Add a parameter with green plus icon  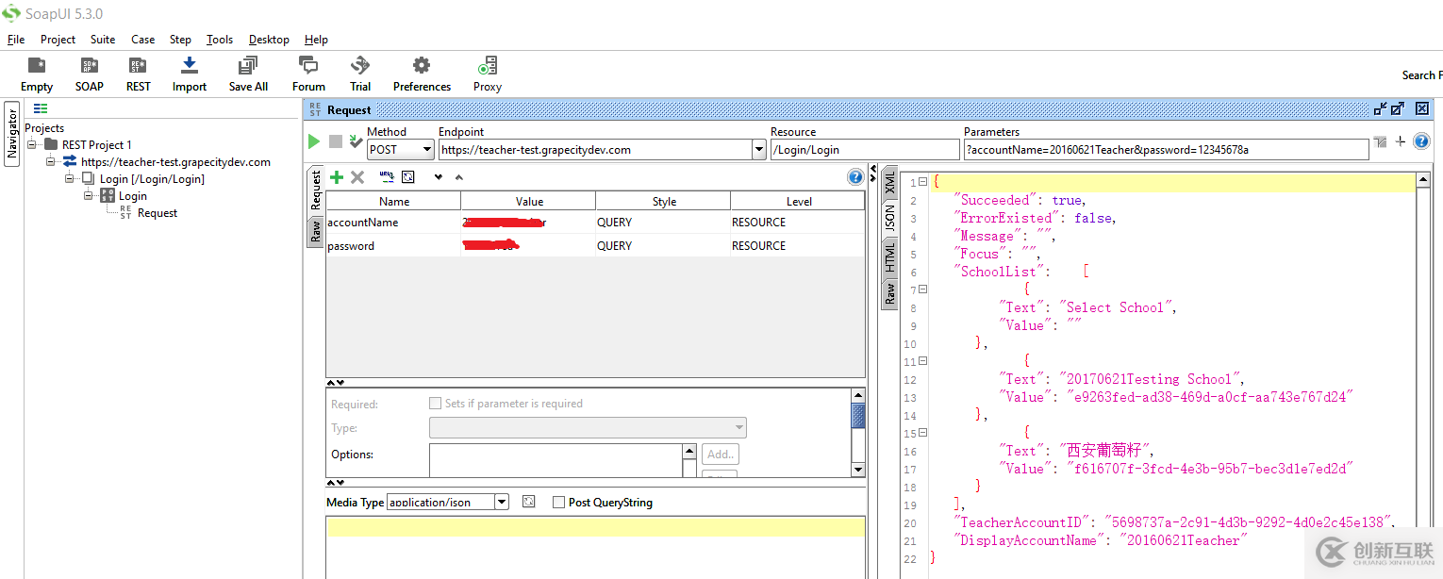click(337, 177)
